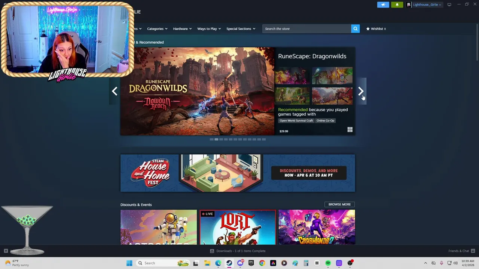479x269 pixels.
Task: Open Discord from the taskbar
Action: pyautogui.click(x=240, y=263)
